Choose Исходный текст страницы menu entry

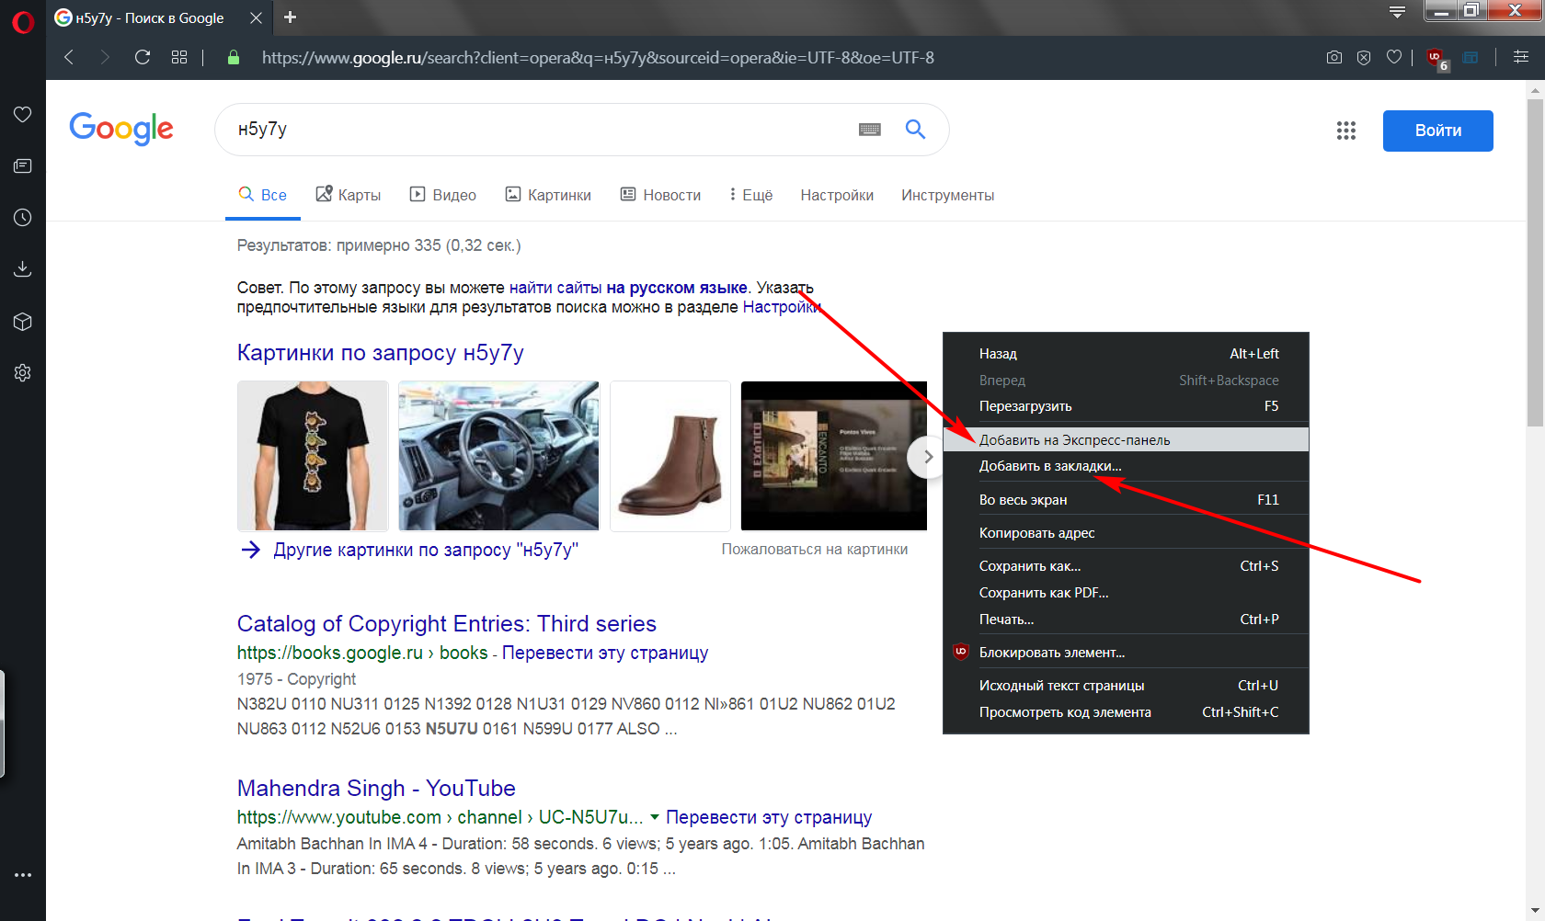pyautogui.click(x=1126, y=686)
